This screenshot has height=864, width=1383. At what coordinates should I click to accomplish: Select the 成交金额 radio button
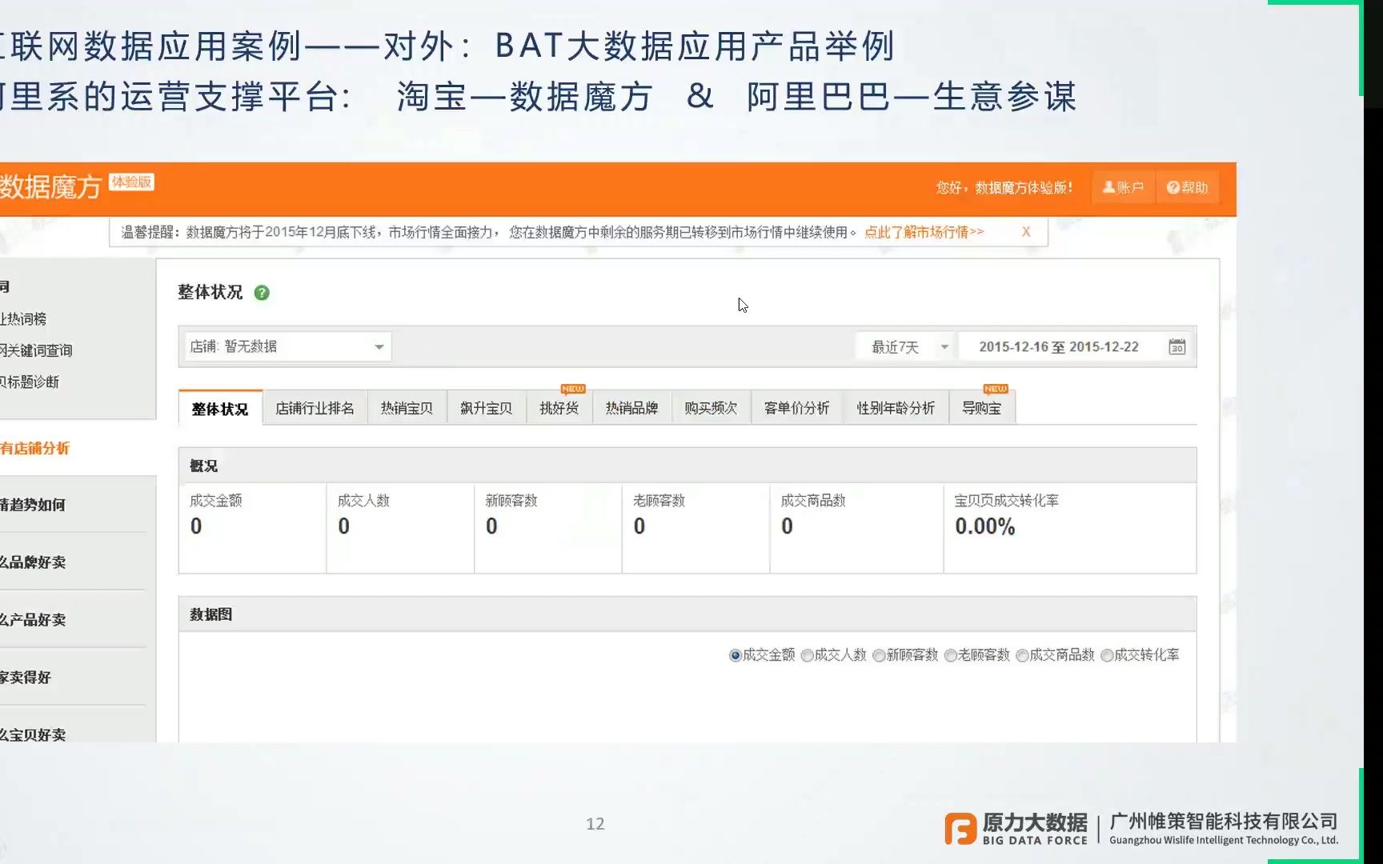(736, 656)
